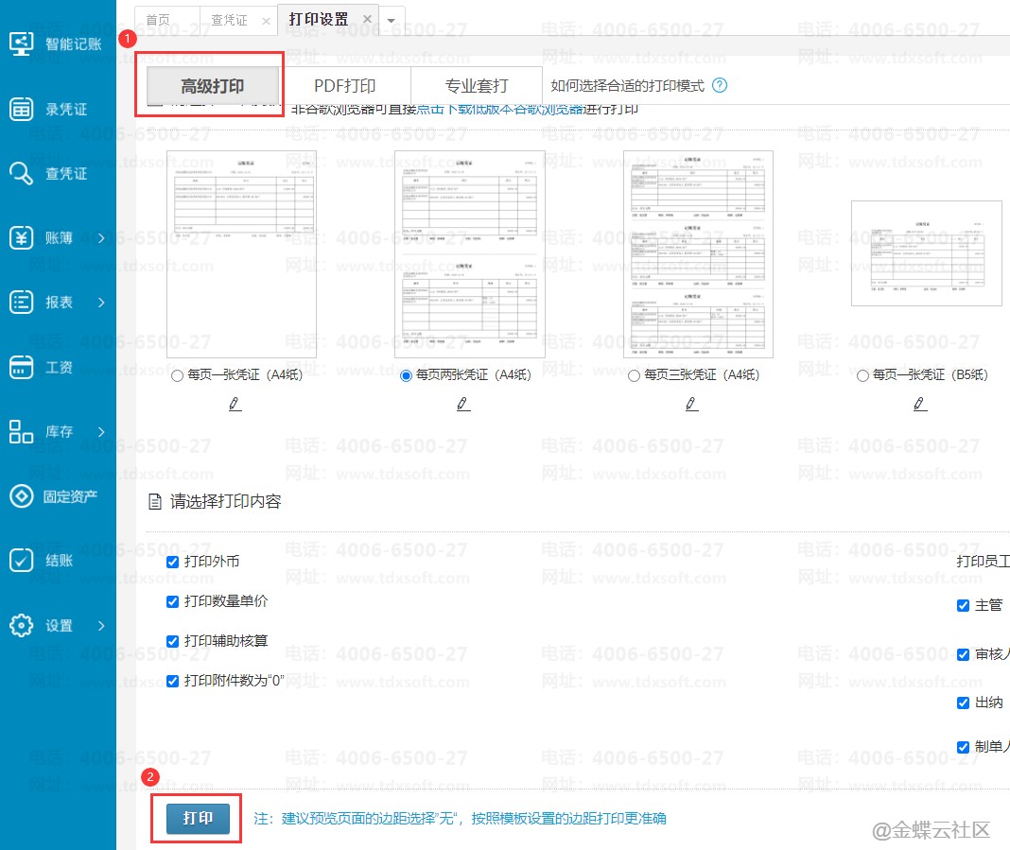Open the tab list dropdown arrow
Screen dimensions: 1010x850
point(392,20)
